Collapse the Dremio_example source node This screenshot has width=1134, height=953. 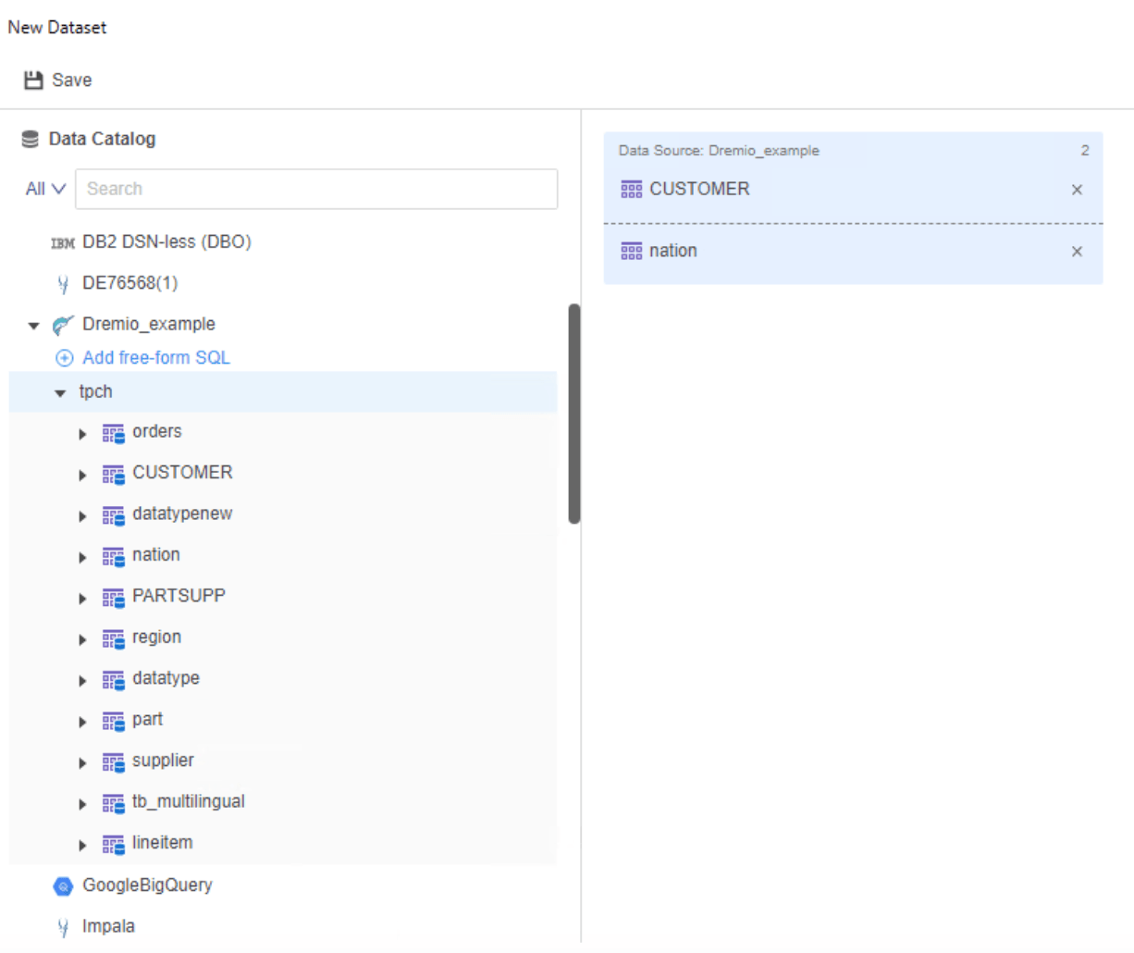point(34,326)
